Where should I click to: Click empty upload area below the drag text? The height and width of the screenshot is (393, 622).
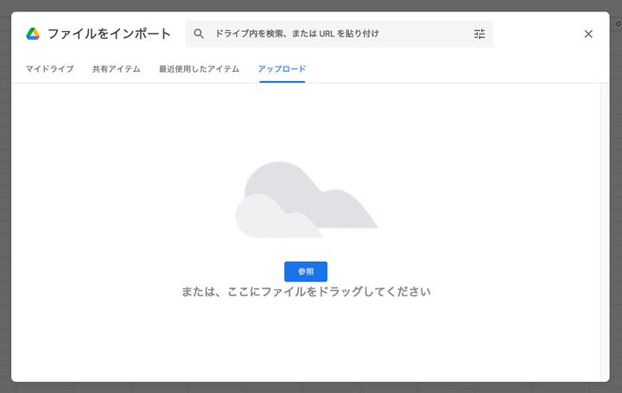tap(306, 341)
